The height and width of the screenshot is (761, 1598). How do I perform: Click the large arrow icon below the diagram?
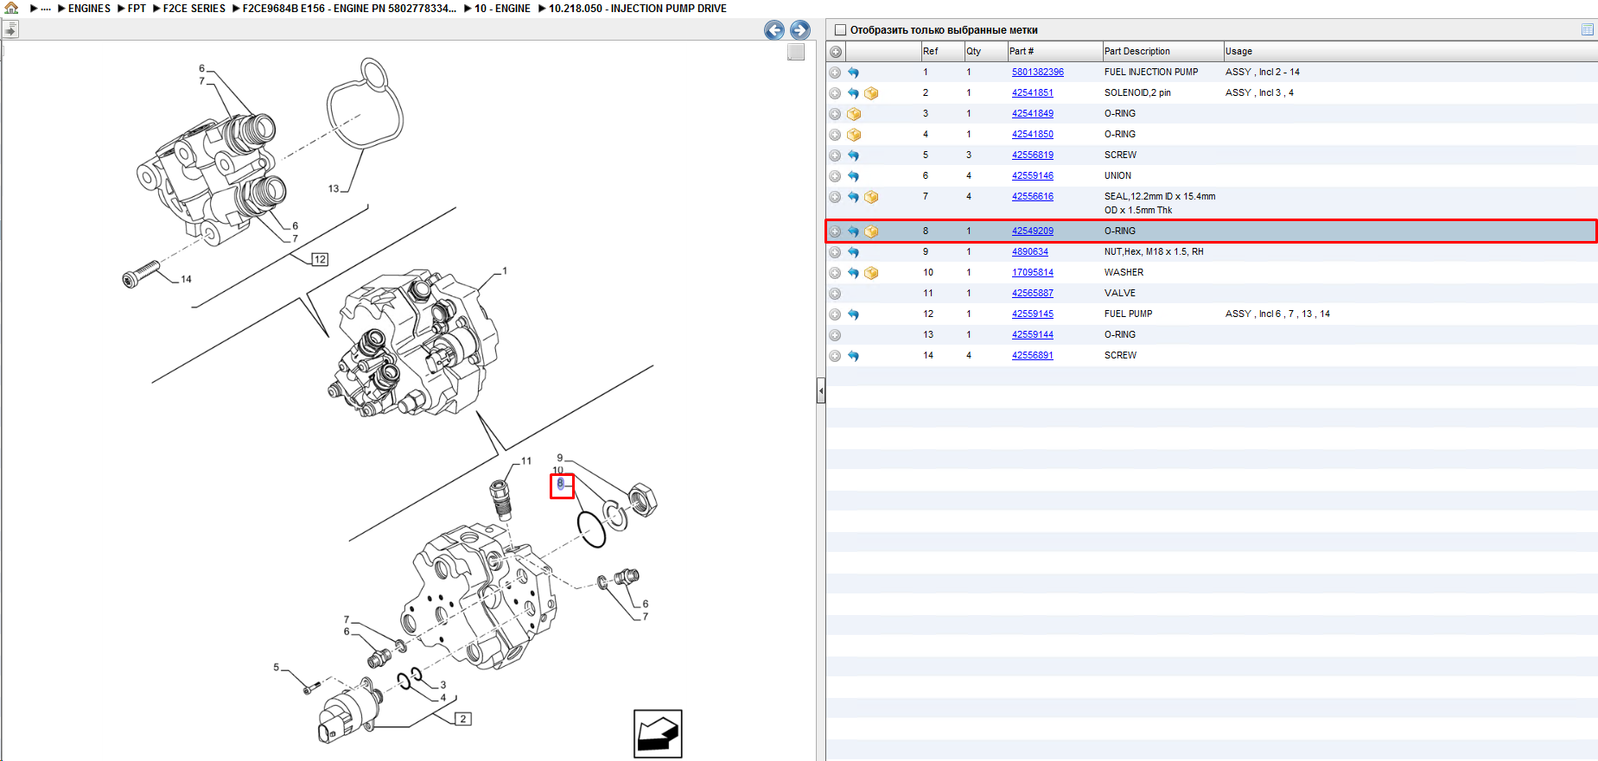click(x=658, y=733)
